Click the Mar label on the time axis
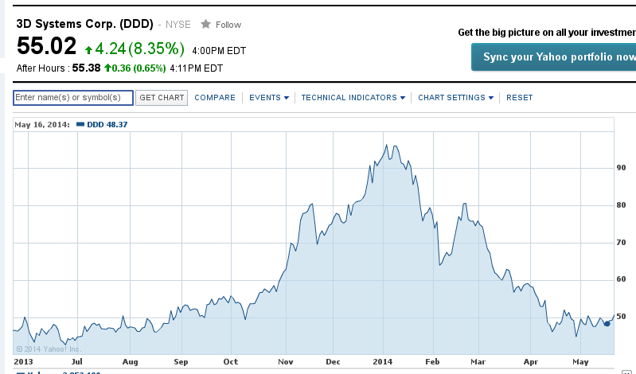This screenshot has height=374, width=636. 478,361
